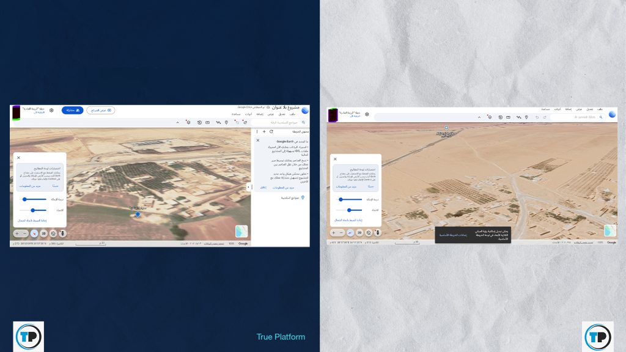Open settings gear in left Earth window
This screenshot has height=352, width=626.
(51, 110)
